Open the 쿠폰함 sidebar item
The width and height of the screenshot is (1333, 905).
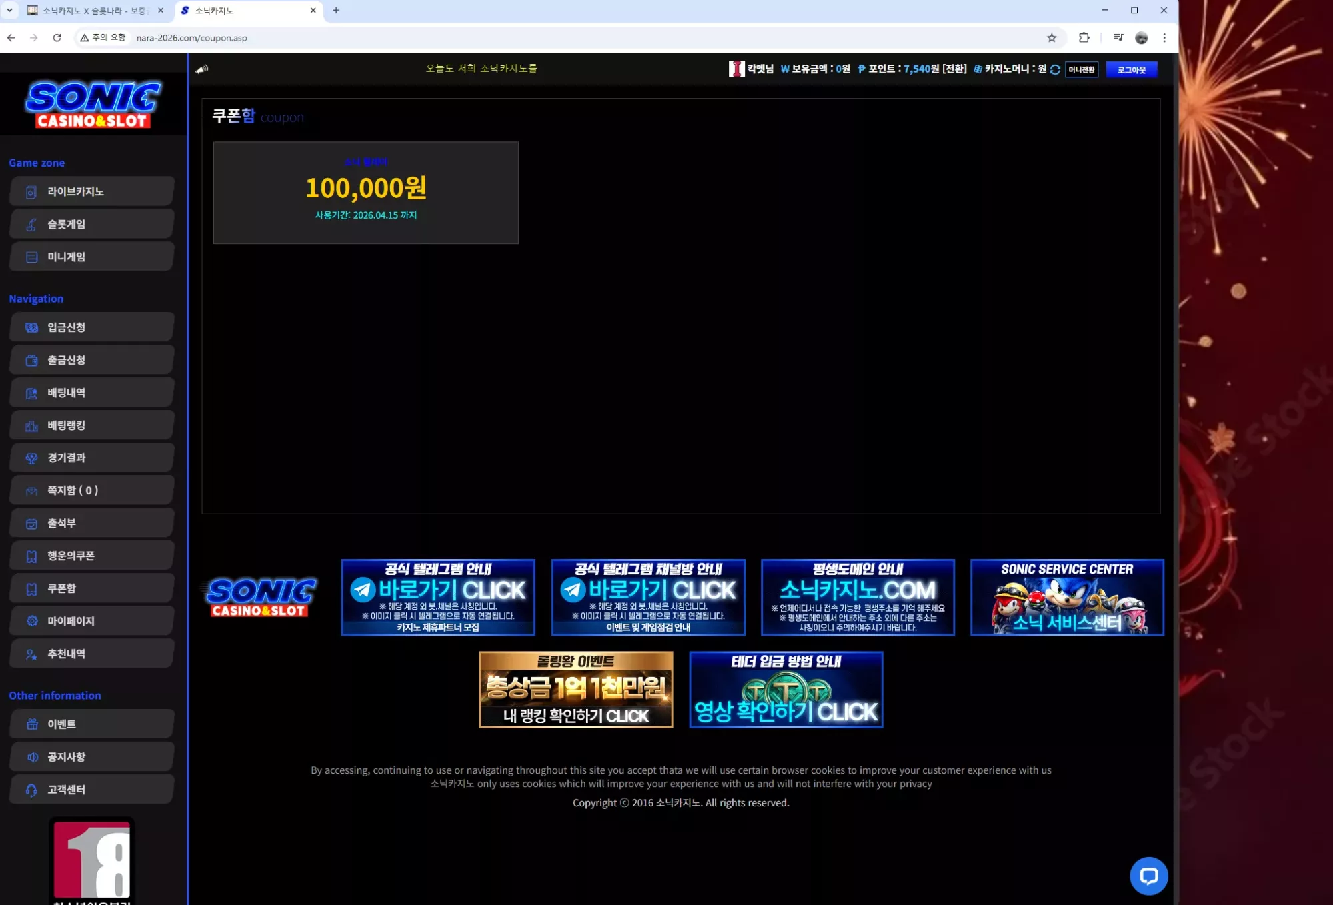point(92,589)
